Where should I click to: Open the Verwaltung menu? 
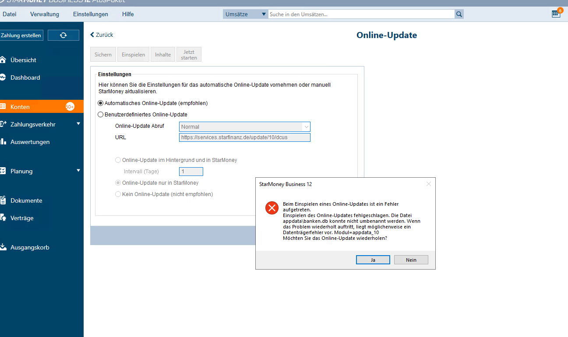(45, 14)
